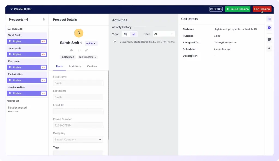Click the cloud icon under Sarah Smith
This screenshot has width=279, height=161.
71,50
